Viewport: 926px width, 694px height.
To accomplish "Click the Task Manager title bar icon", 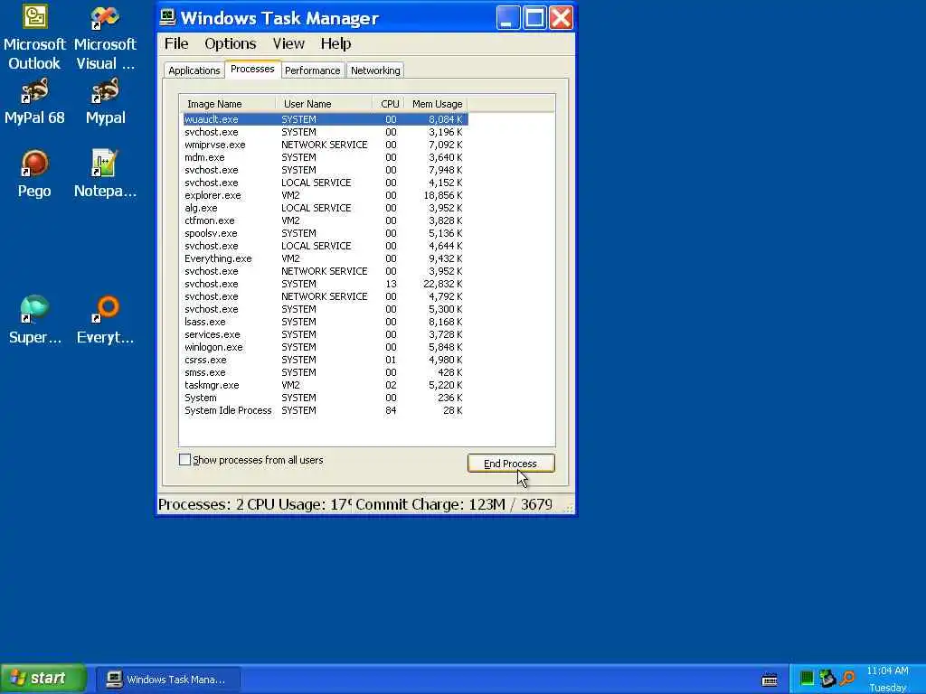I will (x=167, y=17).
